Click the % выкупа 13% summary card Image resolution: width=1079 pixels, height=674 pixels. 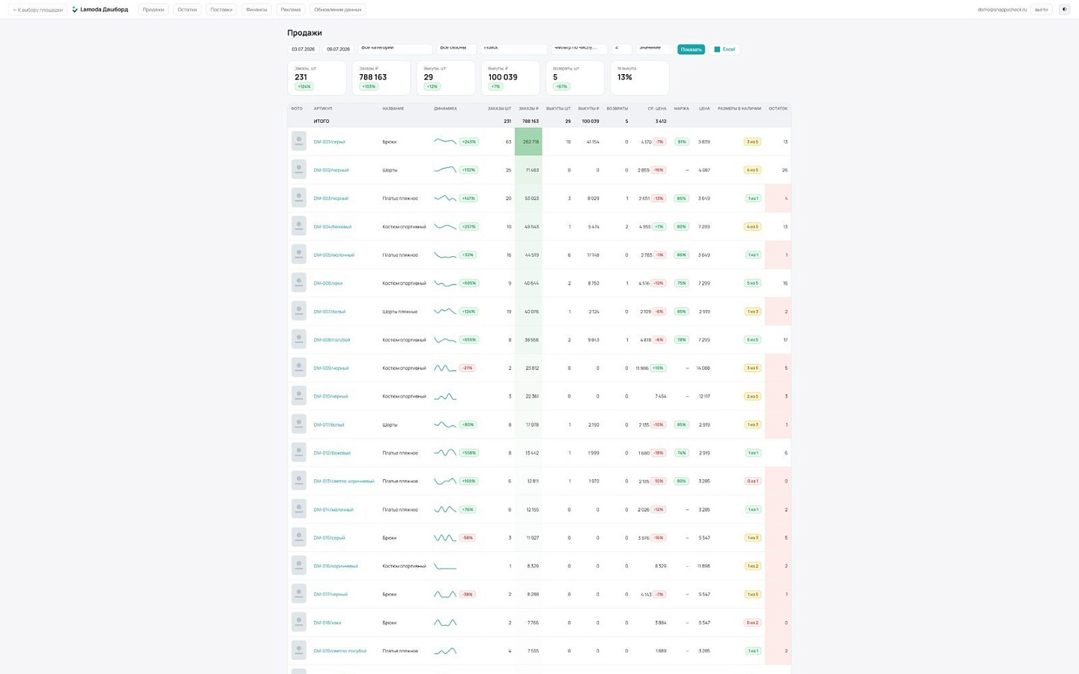click(639, 78)
